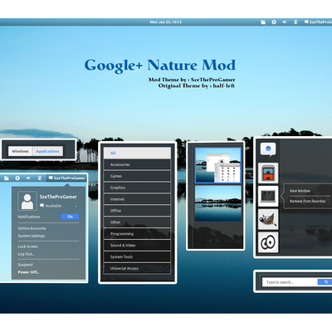This screenshot has height=332, width=332.
Task: Select Lock Screen in the user menu
Action: (x=28, y=247)
